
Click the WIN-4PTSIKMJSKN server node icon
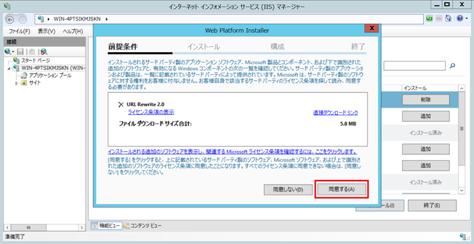(x=16, y=68)
